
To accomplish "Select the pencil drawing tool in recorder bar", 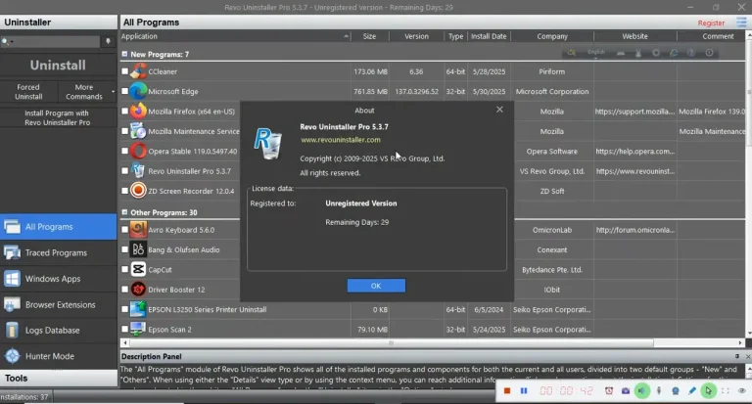I will [692, 391].
